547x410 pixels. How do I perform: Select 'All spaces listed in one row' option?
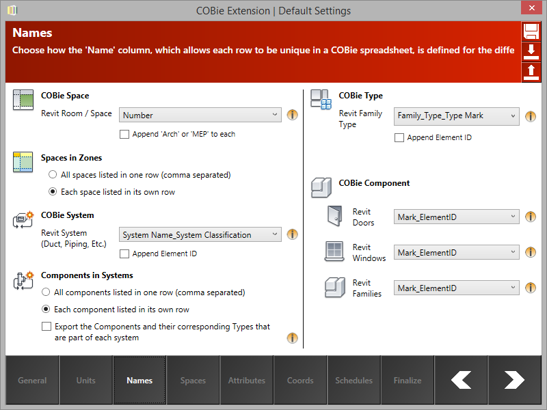click(x=52, y=174)
